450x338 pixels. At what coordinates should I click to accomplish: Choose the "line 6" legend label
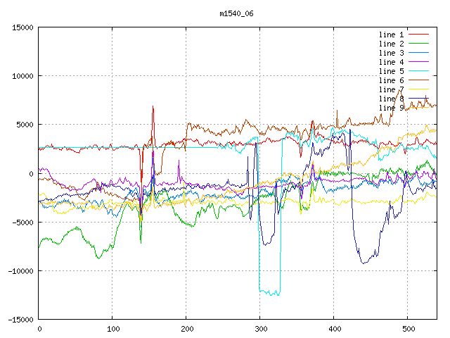click(391, 80)
